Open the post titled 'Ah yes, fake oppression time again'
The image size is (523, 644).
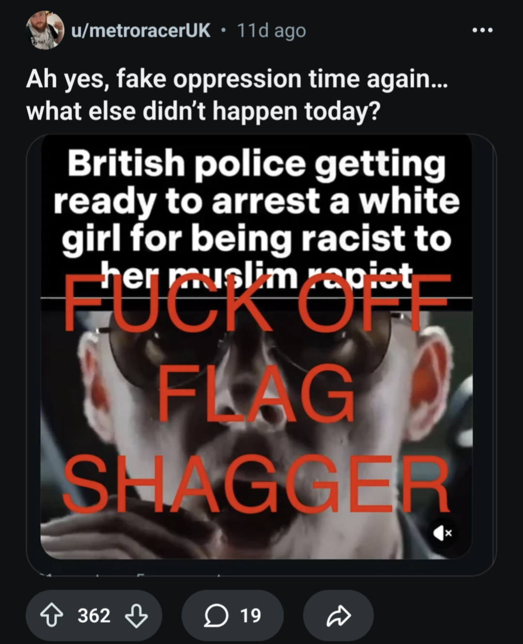[237, 79]
